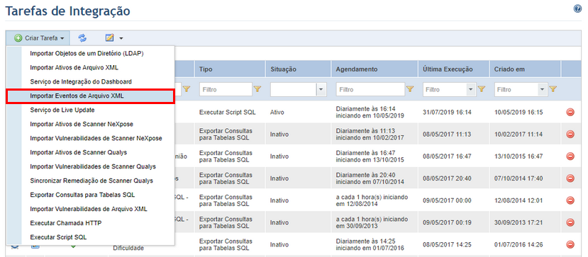Open the Criar Tarefa dropdown button
This screenshot has width=588, height=257.
click(x=38, y=38)
